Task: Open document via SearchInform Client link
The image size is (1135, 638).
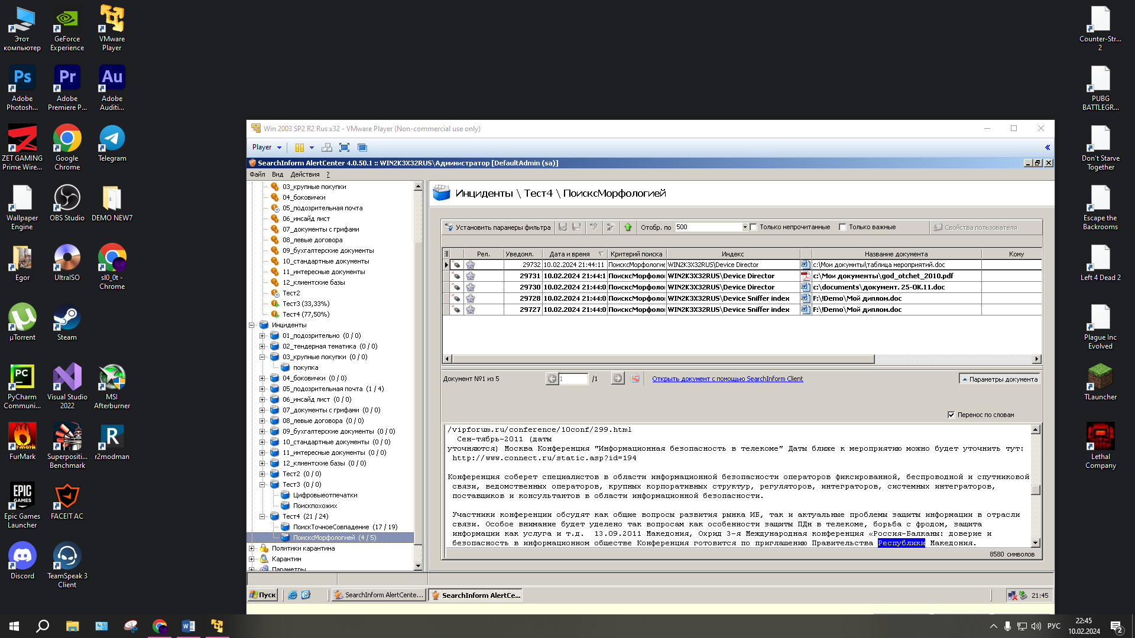Action: point(727,379)
